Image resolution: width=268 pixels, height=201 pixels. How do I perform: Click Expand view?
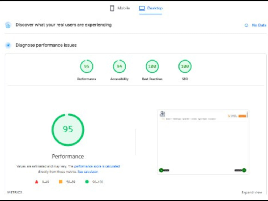(252, 192)
